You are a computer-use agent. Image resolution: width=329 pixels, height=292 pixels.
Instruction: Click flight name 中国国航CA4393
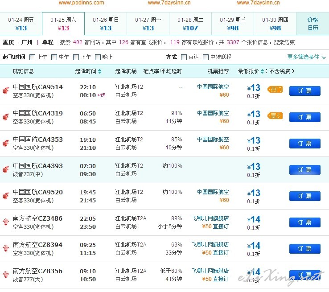click(x=38, y=166)
